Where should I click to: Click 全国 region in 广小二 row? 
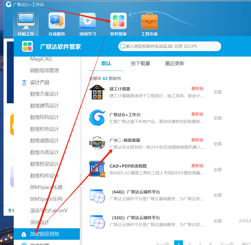pos(218,144)
